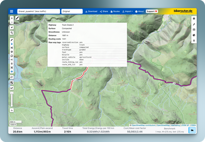This screenshot has width=205, height=142.
Task: Click the triangle icon below slider
Action: click(x=12, y=110)
